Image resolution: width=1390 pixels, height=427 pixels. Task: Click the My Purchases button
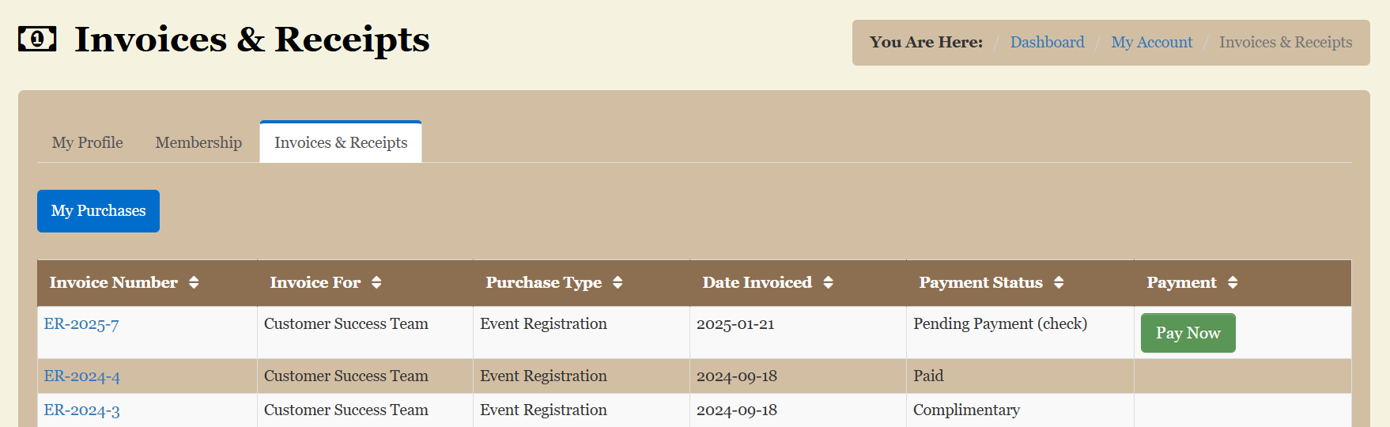(x=98, y=211)
